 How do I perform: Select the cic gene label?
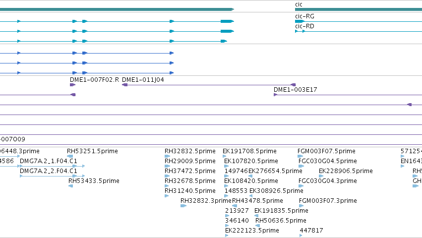tap(299, 4)
